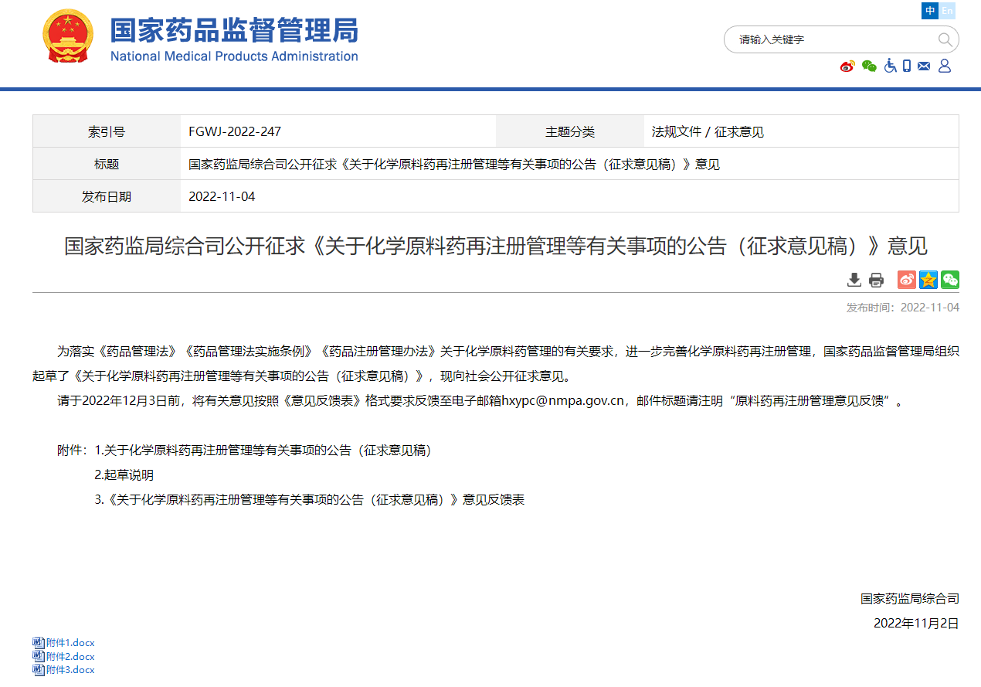981x687 pixels.
Task: Open the mobile version phone icon
Action: (x=907, y=66)
